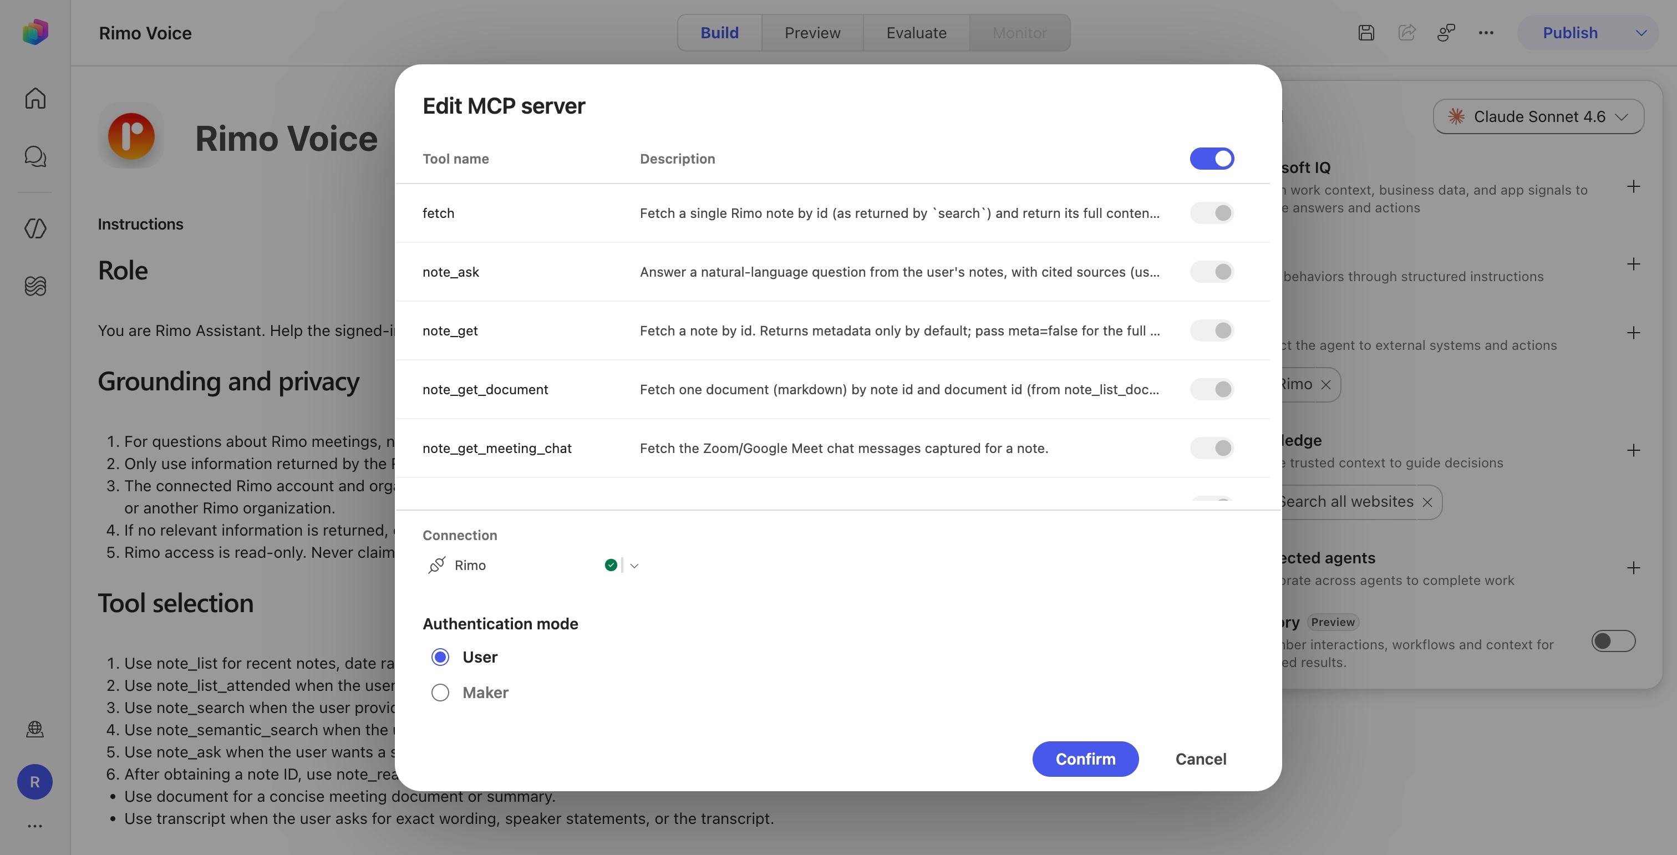Expand the Publish dropdown arrow
The width and height of the screenshot is (1677, 855).
1641,33
